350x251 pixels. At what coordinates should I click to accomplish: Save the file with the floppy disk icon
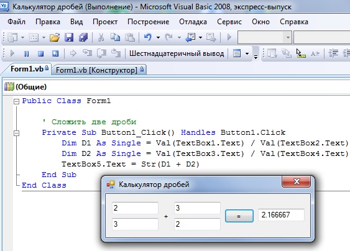(69, 37)
